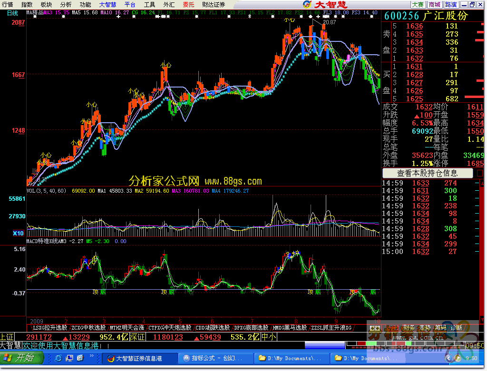Switch to the 筹码 tab
This screenshot has width=487, height=371.
pyautogui.click(x=440, y=328)
